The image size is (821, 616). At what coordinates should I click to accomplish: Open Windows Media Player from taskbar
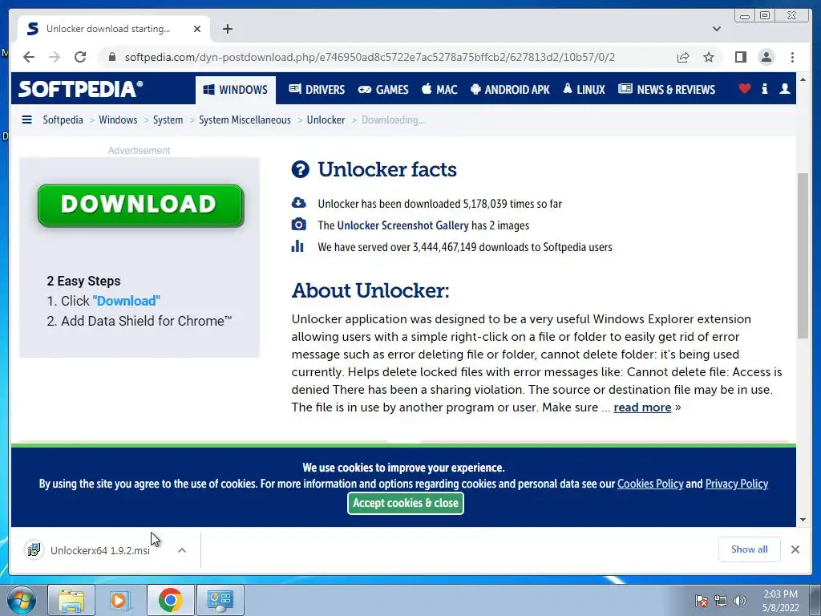point(120,600)
